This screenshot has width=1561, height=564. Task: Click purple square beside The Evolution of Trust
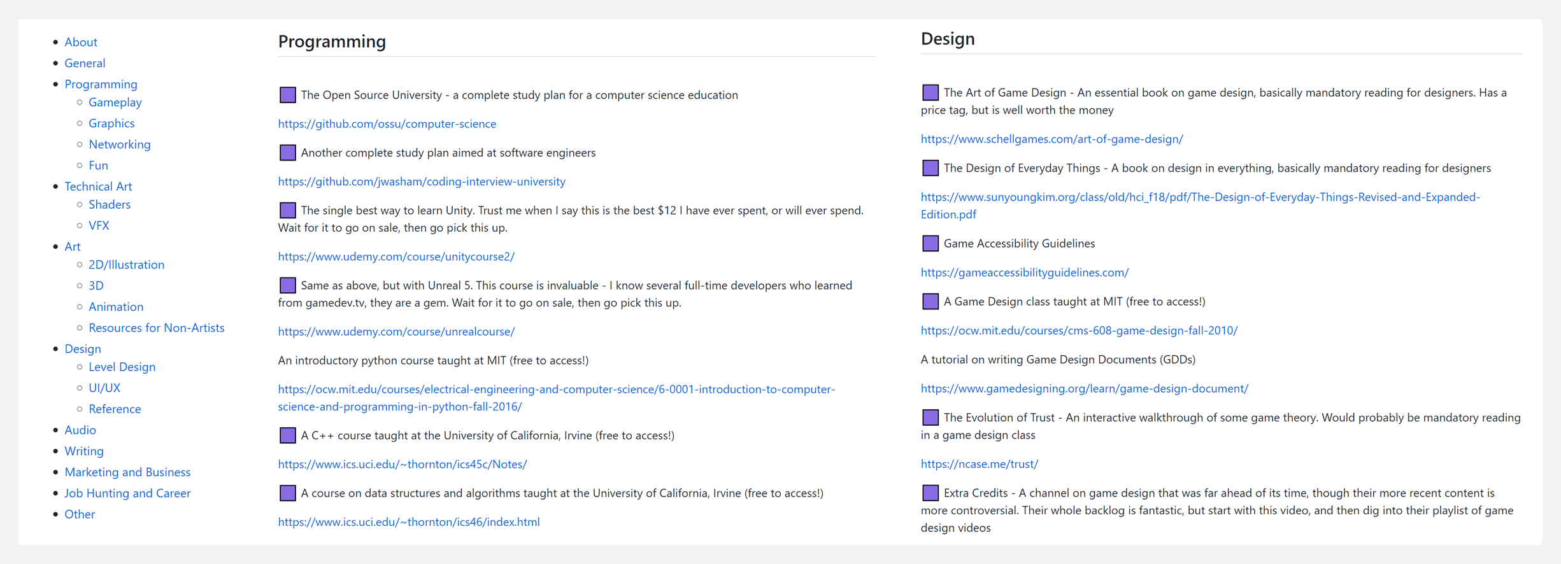coord(930,418)
